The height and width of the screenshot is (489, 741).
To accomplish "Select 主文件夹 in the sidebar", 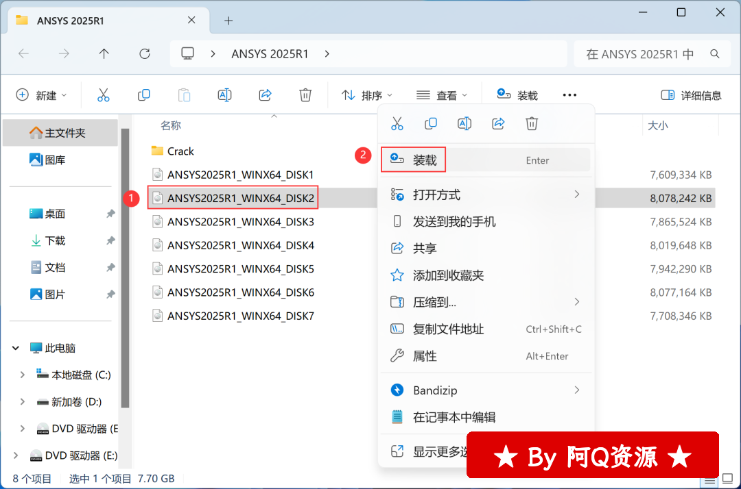I will (x=60, y=133).
